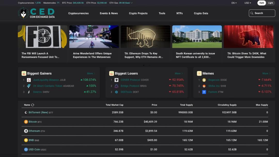Viewport: 279px width, 157px height.
Task: Open the EN language dropdown
Action: click(234, 3)
